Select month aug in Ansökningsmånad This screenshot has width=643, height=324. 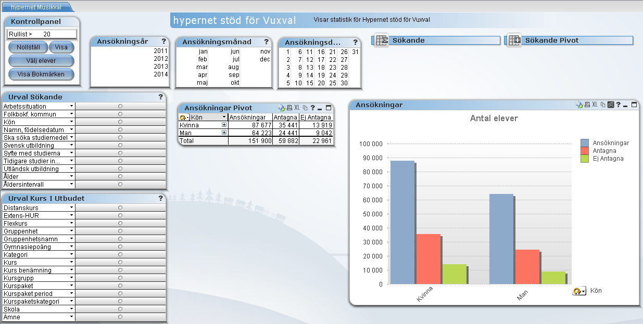click(233, 67)
